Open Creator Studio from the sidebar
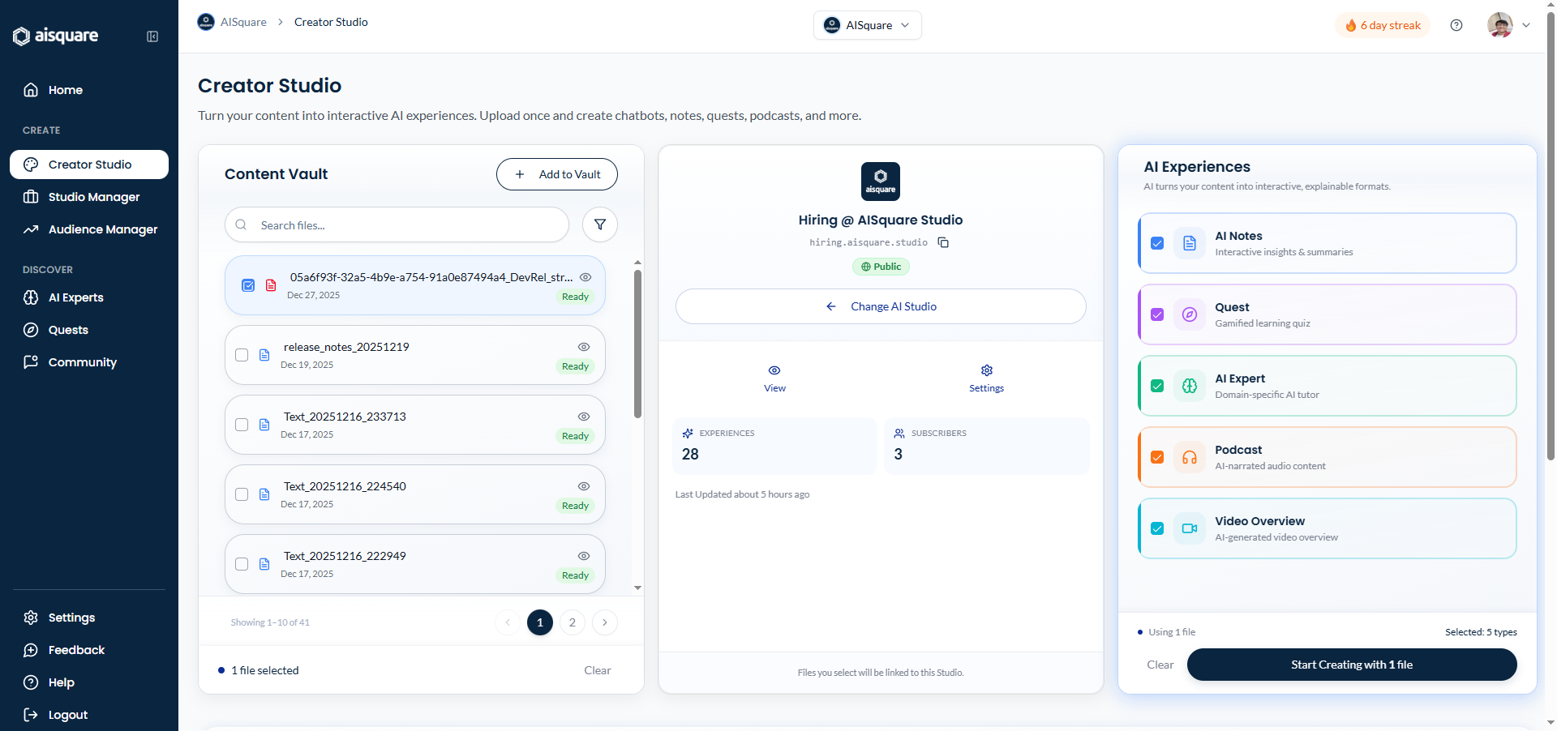This screenshot has height=731, width=1557. [88, 164]
